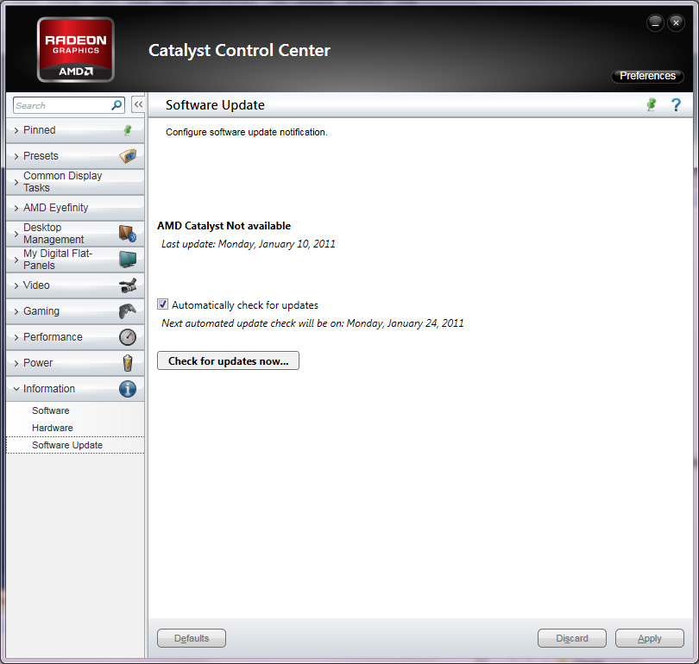Expand AMD Eyefinity section arrow
The height and width of the screenshot is (664, 699).
(16, 208)
